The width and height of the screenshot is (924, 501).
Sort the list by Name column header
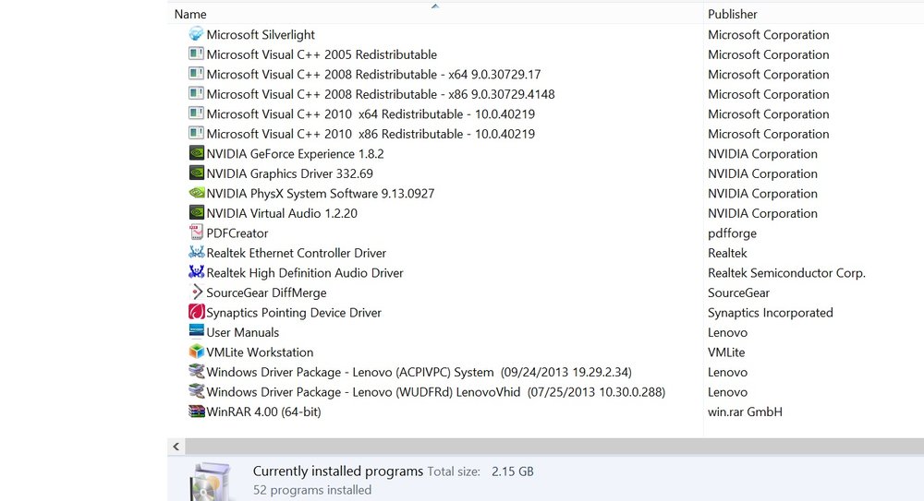[x=190, y=14]
